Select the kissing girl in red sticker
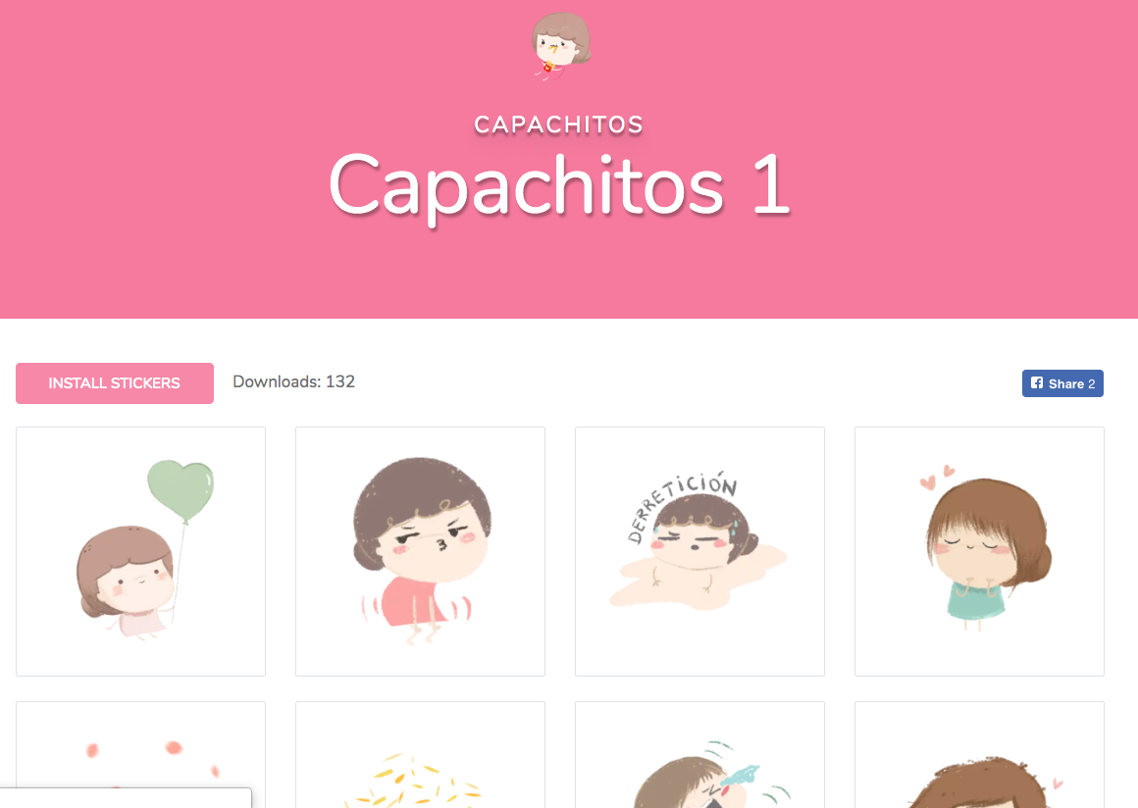 (x=420, y=551)
